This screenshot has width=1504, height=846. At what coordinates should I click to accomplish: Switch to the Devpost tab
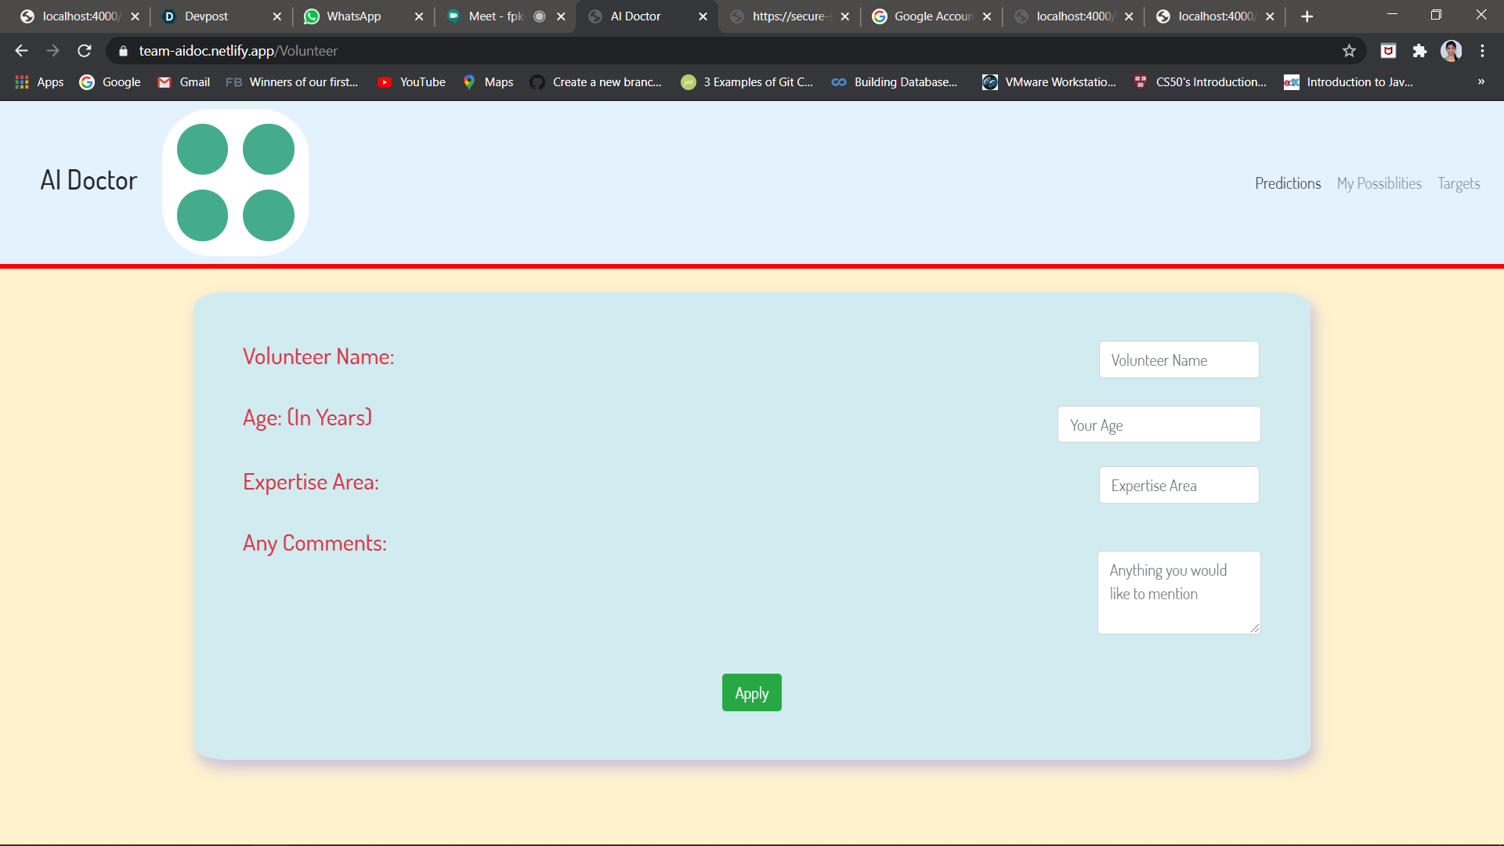click(206, 16)
